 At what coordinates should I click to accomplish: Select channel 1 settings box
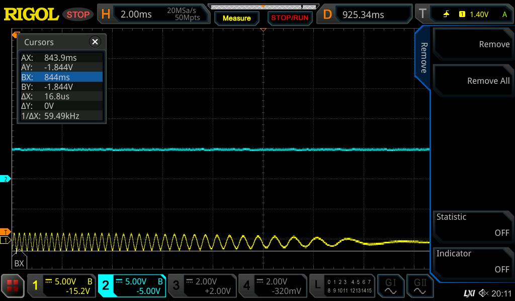pos(61,285)
